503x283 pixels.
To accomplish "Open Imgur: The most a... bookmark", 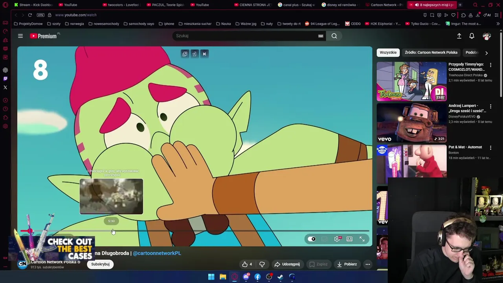I will click(463, 24).
